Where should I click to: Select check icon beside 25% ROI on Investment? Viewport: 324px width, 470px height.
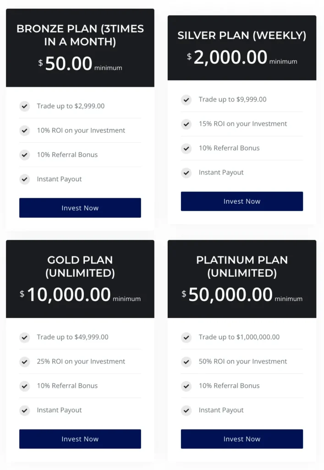pos(25,362)
